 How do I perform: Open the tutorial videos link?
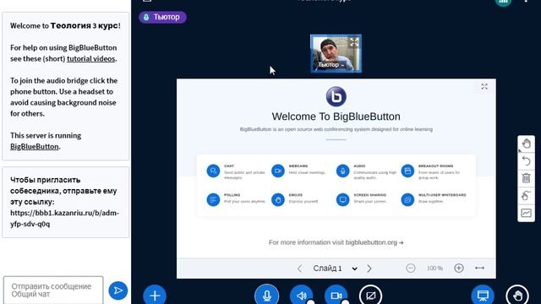coord(91,58)
